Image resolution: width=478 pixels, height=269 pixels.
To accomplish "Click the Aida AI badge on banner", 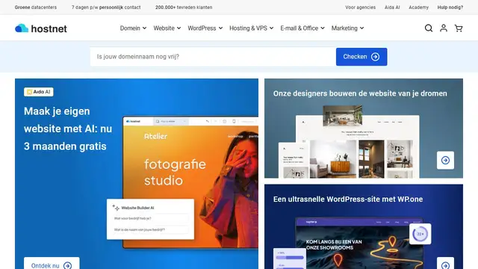I will point(38,92).
